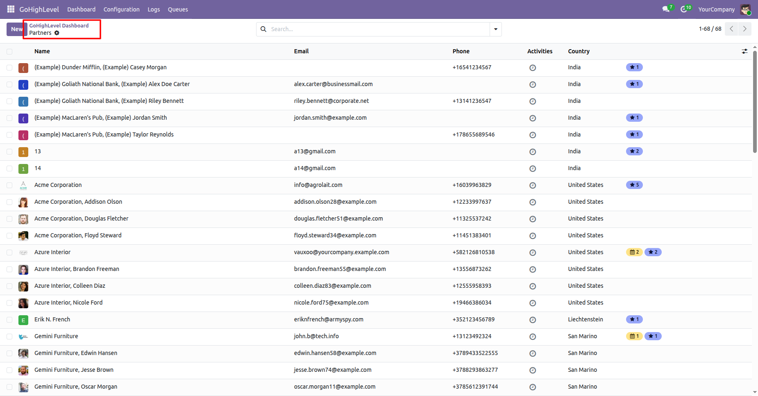The height and width of the screenshot is (396, 758).
Task: Click the meetings badge on Azure Interior row
Action: point(634,252)
